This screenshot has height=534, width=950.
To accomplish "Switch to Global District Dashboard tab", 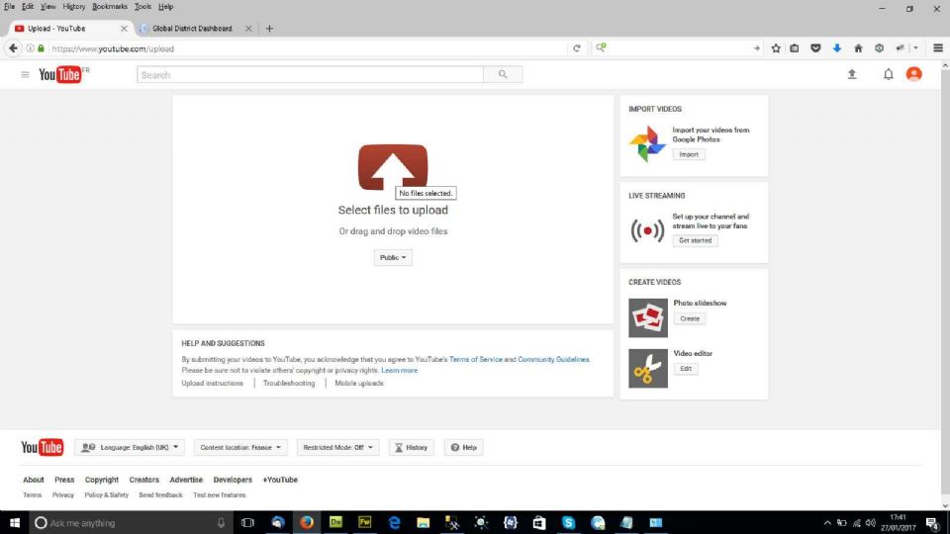I will (191, 29).
